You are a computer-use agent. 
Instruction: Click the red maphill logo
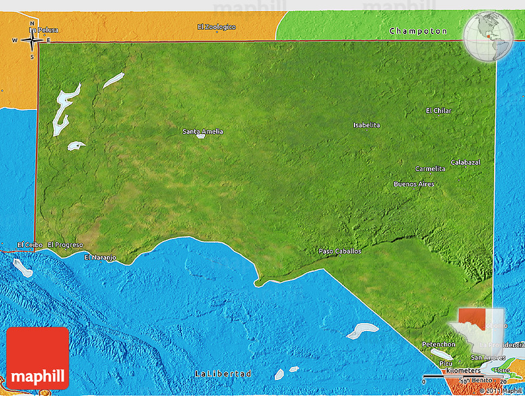pos(38,358)
